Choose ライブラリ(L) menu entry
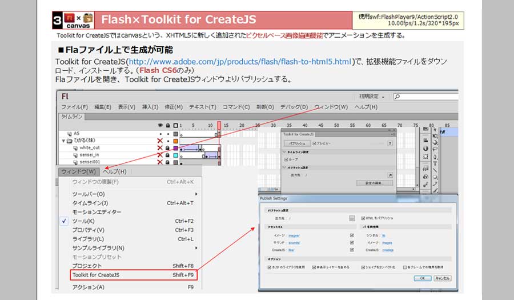The height and width of the screenshot is (300, 514). (x=88, y=239)
